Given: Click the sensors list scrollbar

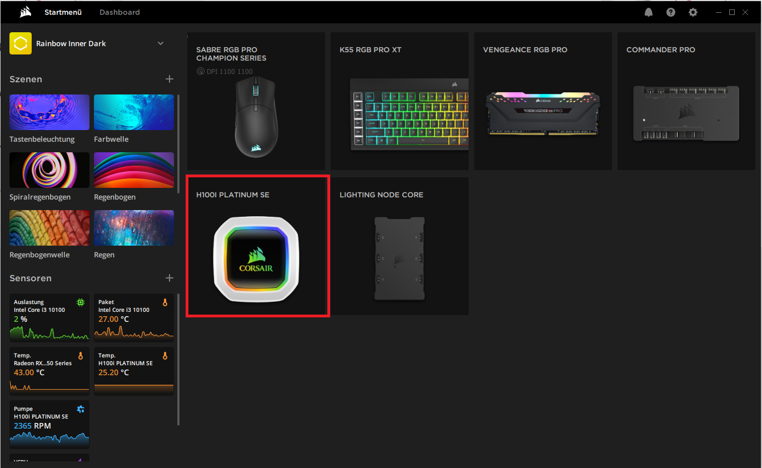Looking at the screenshot, I should [x=178, y=360].
